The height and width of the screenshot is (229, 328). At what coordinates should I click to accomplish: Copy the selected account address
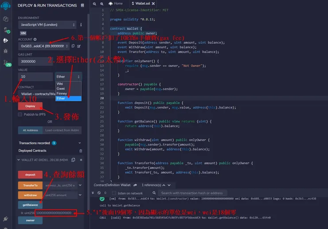point(73,46)
